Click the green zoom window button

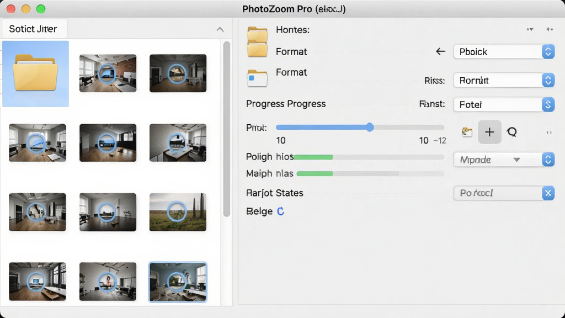click(41, 9)
